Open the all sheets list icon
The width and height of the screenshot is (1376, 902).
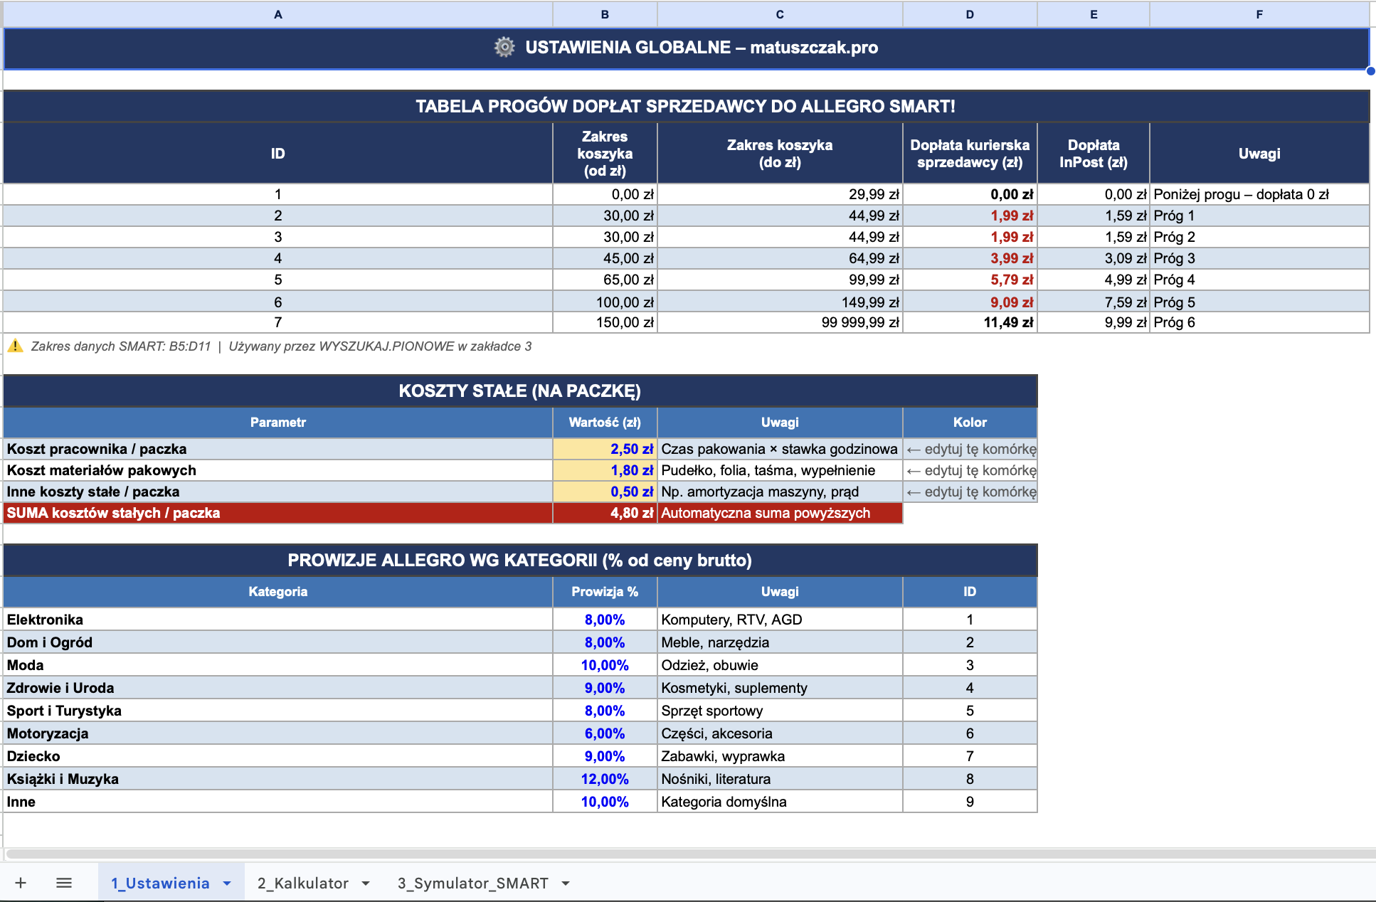[64, 883]
